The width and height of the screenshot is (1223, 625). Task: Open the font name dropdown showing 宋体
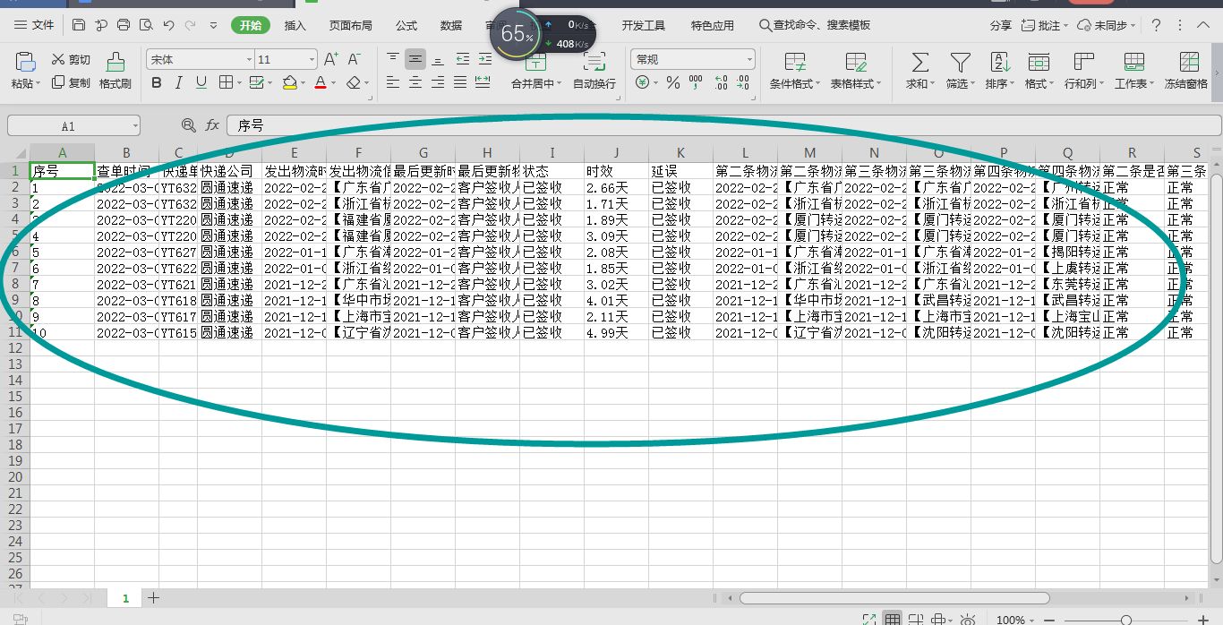pos(249,60)
